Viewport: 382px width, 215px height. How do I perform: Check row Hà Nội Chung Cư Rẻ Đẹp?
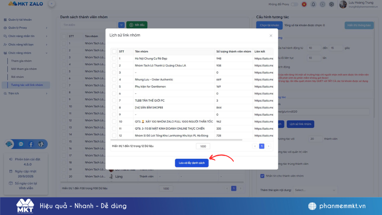pos(114,59)
